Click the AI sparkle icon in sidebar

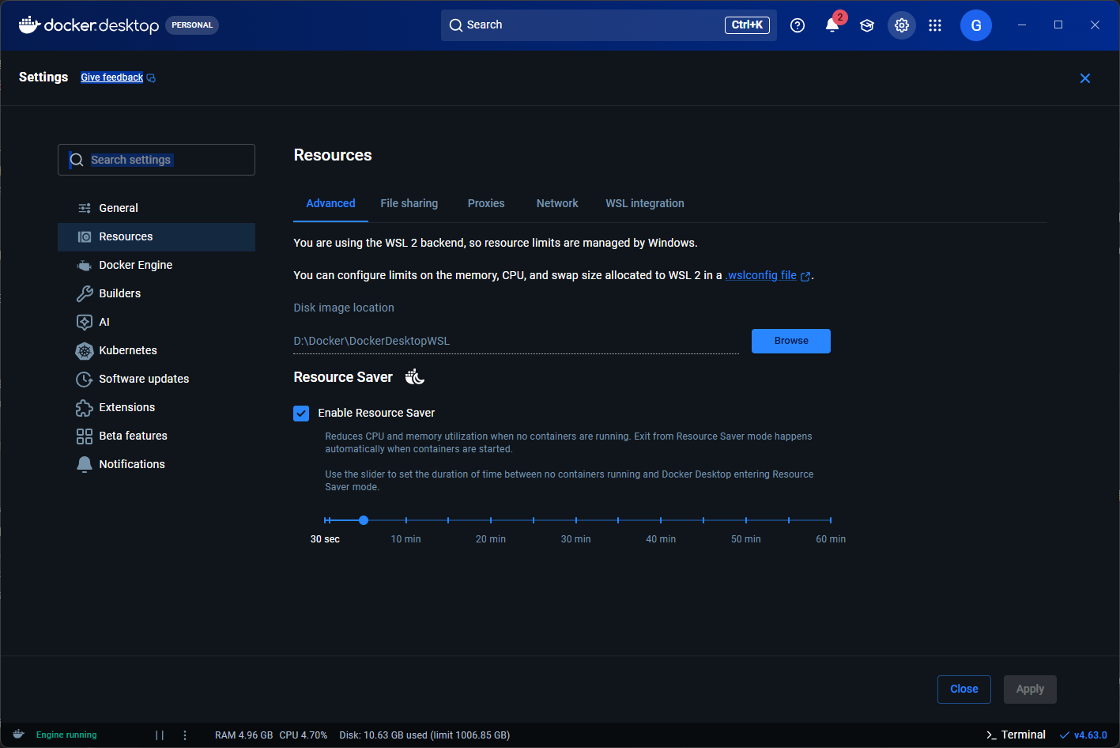point(85,323)
